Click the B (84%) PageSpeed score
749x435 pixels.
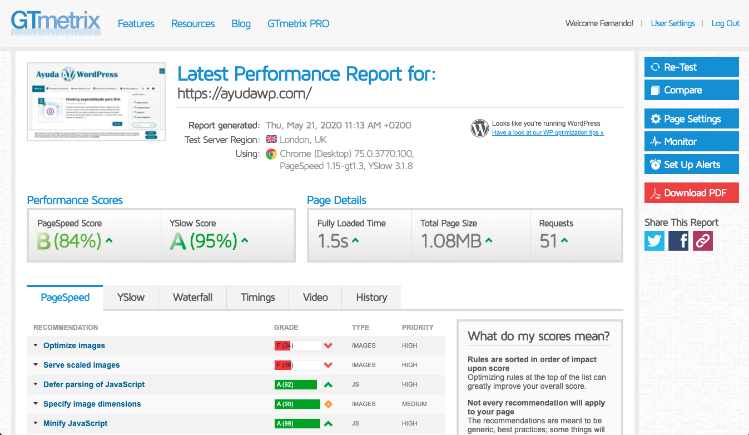[69, 241]
